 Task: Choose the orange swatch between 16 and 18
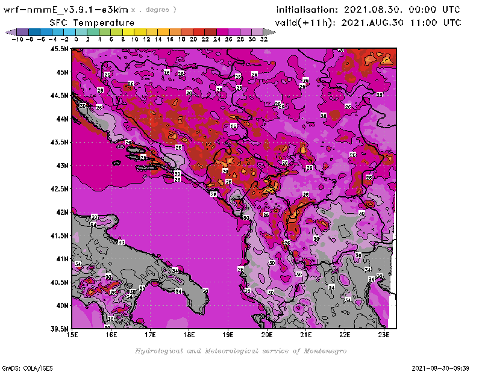point(175,32)
